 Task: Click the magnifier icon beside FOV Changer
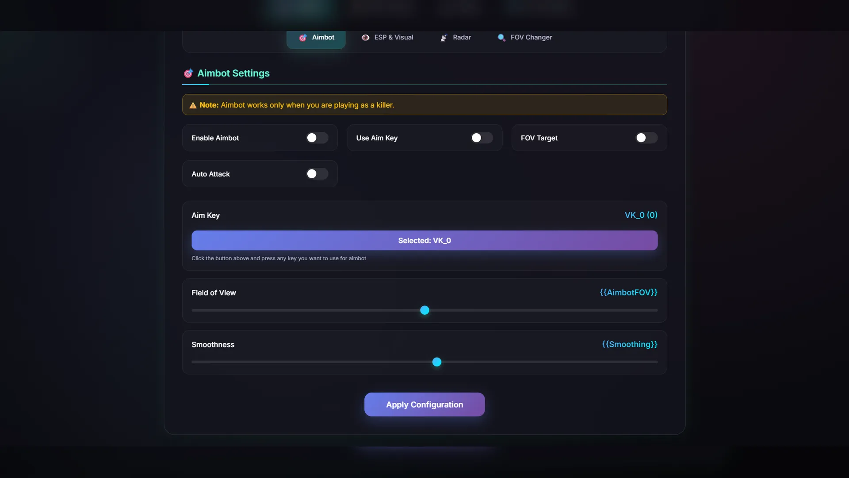(x=501, y=38)
